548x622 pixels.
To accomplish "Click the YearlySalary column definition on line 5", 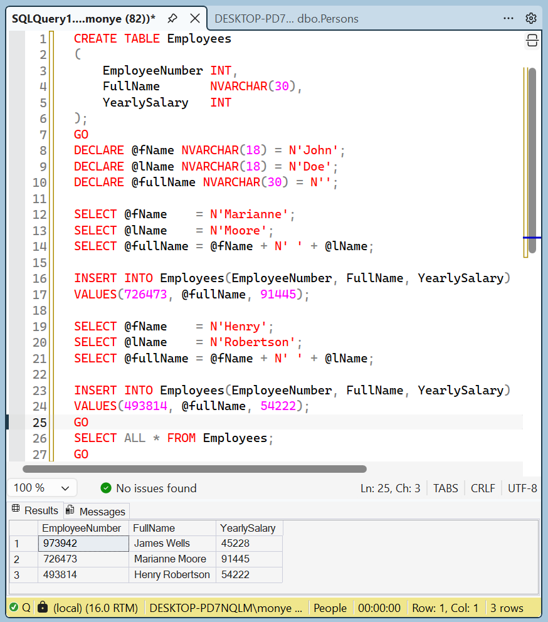I will tap(167, 102).
